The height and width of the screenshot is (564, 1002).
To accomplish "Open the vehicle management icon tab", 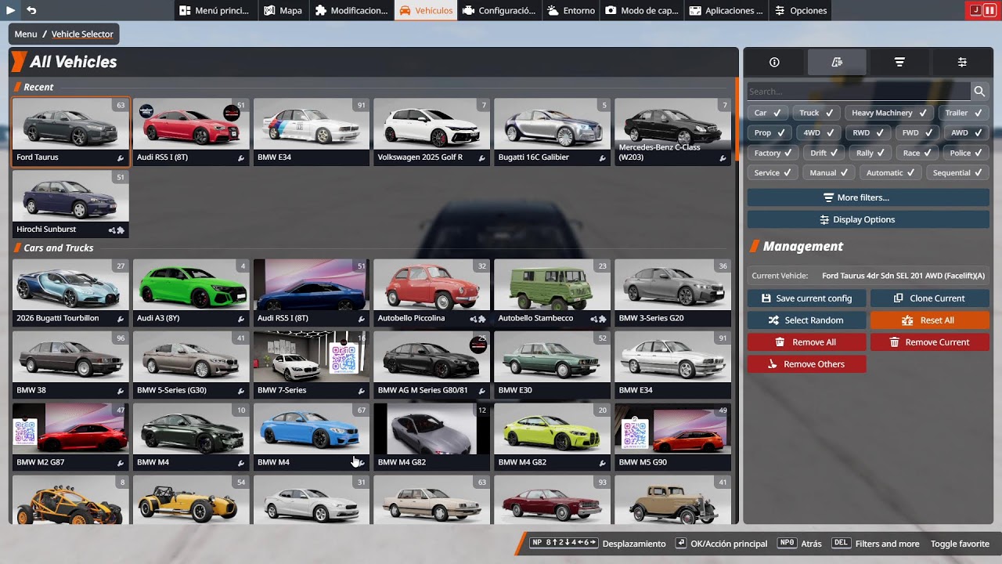I will pyautogui.click(x=837, y=62).
